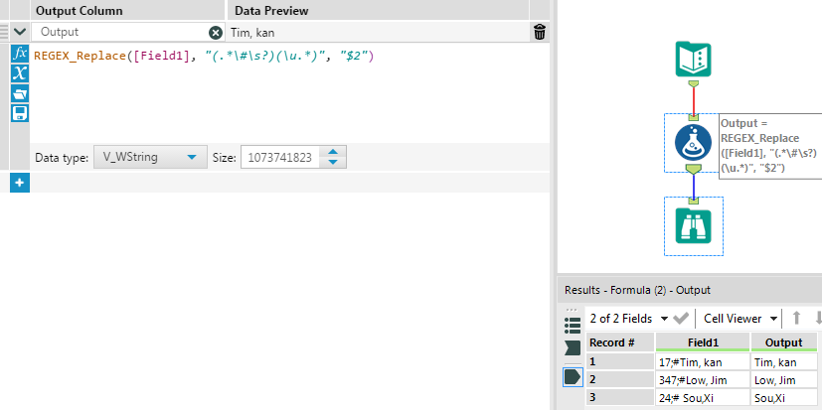822x410 pixels.
Task: Click the Record # column header
Action: click(x=619, y=342)
